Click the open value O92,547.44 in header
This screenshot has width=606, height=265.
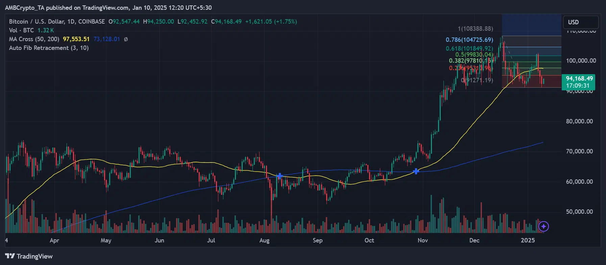124,22
